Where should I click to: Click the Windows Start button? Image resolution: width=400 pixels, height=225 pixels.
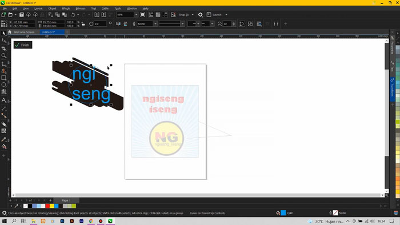click(x=5, y=221)
